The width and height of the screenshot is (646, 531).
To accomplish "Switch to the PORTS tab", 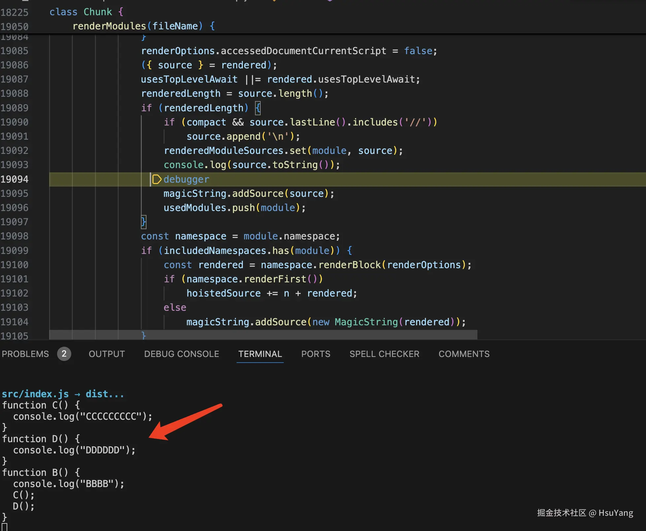I will (315, 354).
